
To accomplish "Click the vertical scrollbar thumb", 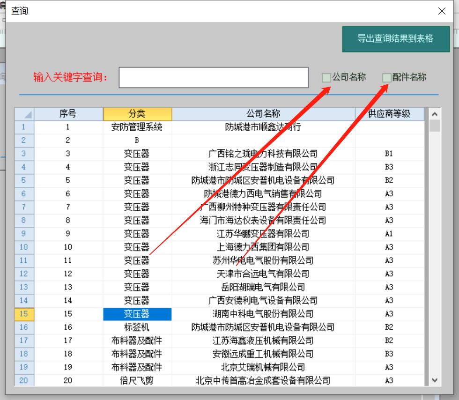I will point(435,126).
